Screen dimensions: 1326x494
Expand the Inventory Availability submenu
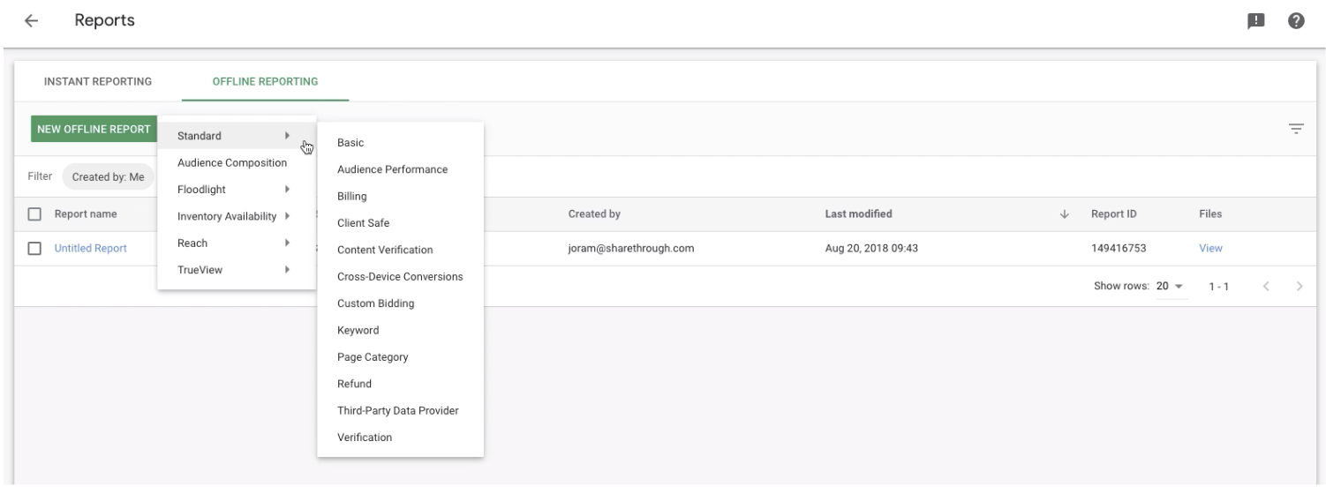pyautogui.click(x=237, y=217)
